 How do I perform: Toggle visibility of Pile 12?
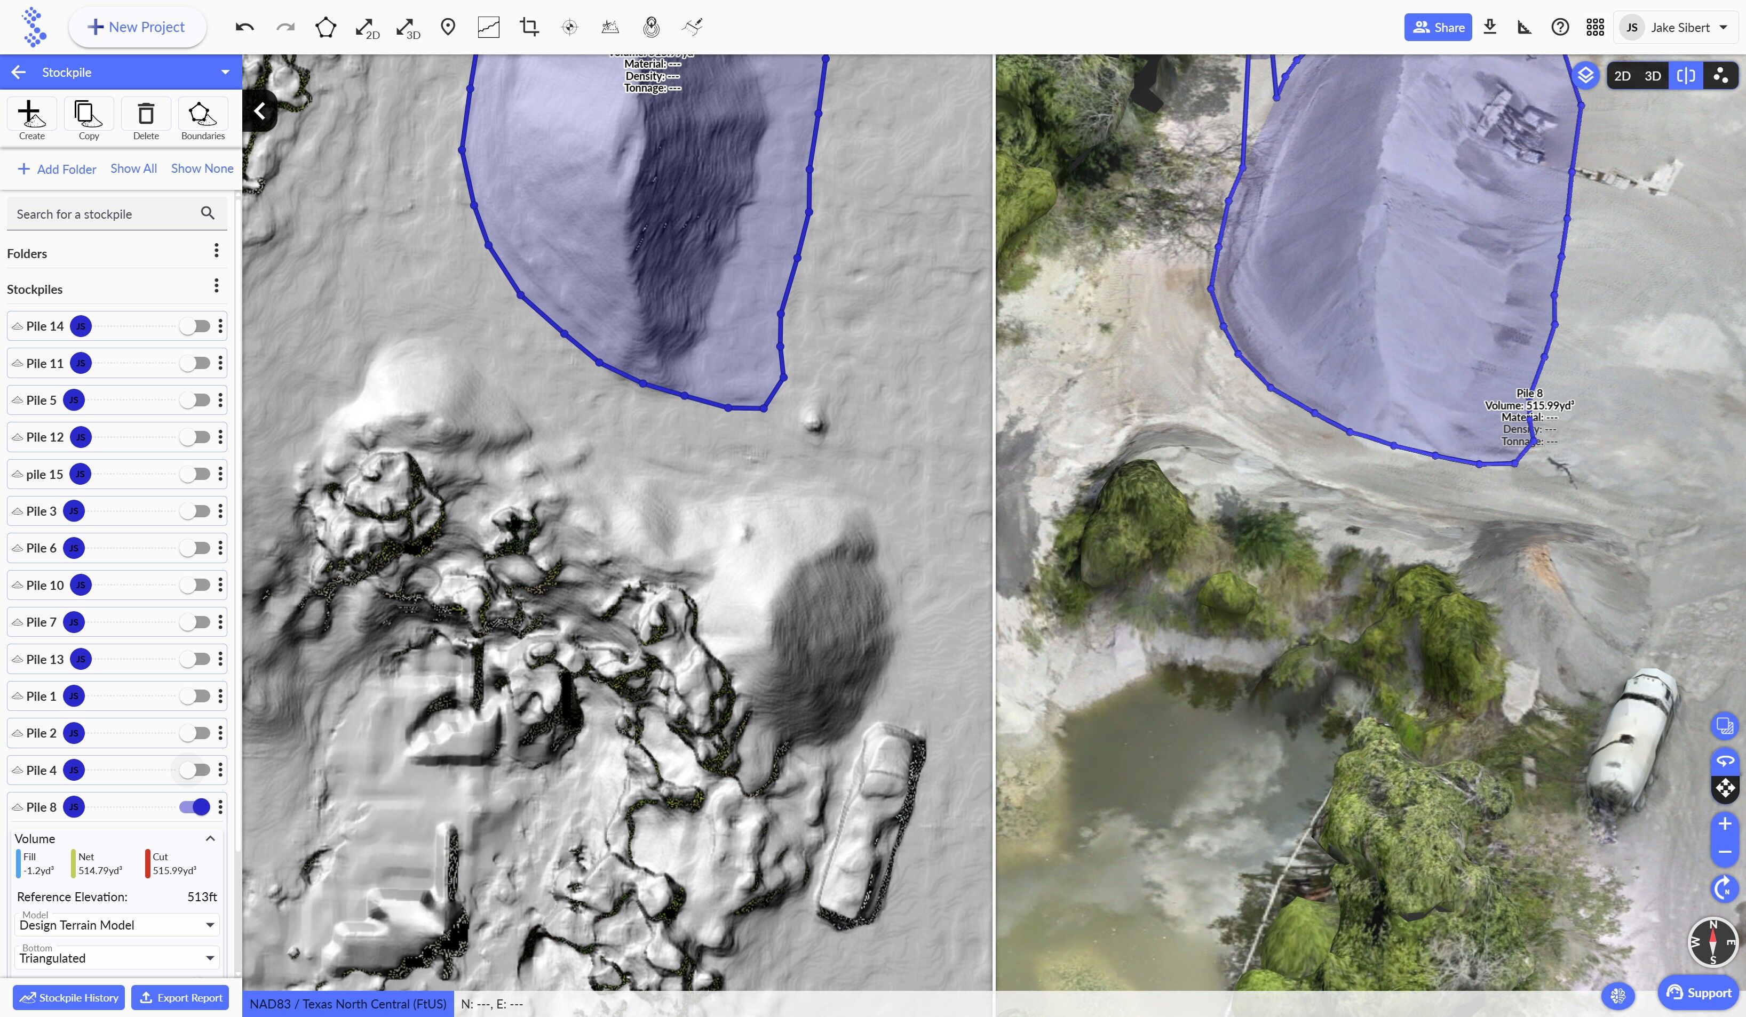coord(195,437)
